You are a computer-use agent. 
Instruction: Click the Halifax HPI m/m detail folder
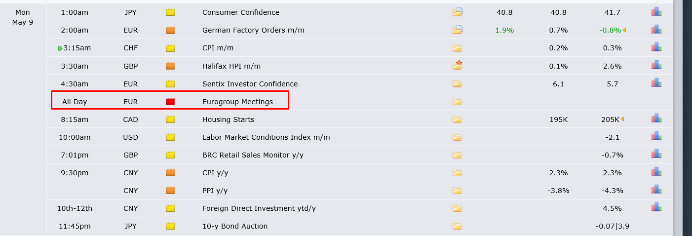click(x=457, y=66)
